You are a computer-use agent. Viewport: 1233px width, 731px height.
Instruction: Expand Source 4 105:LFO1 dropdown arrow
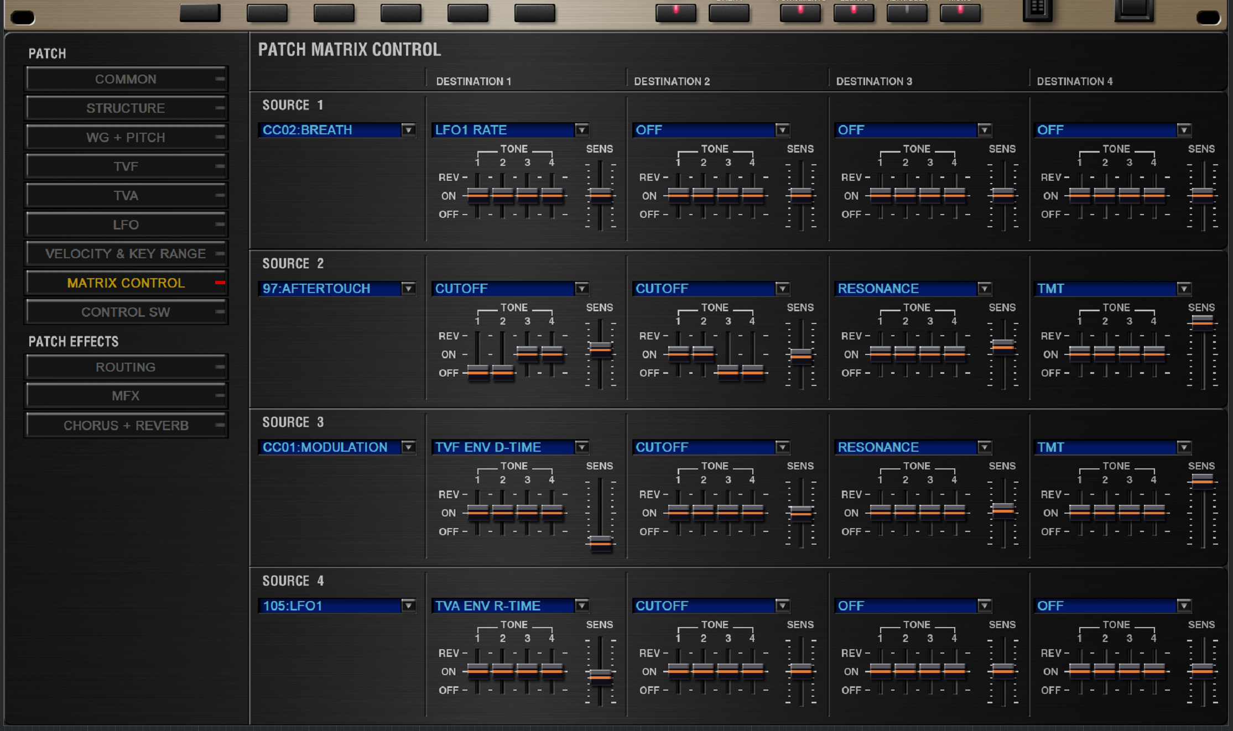408,605
